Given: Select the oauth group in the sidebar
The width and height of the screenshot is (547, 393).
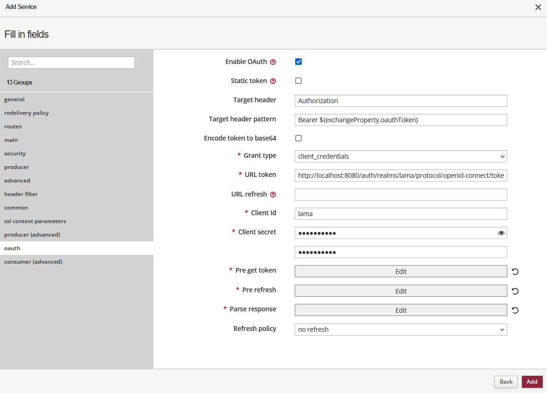Looking at the screenshot, I should coord(12,248).
